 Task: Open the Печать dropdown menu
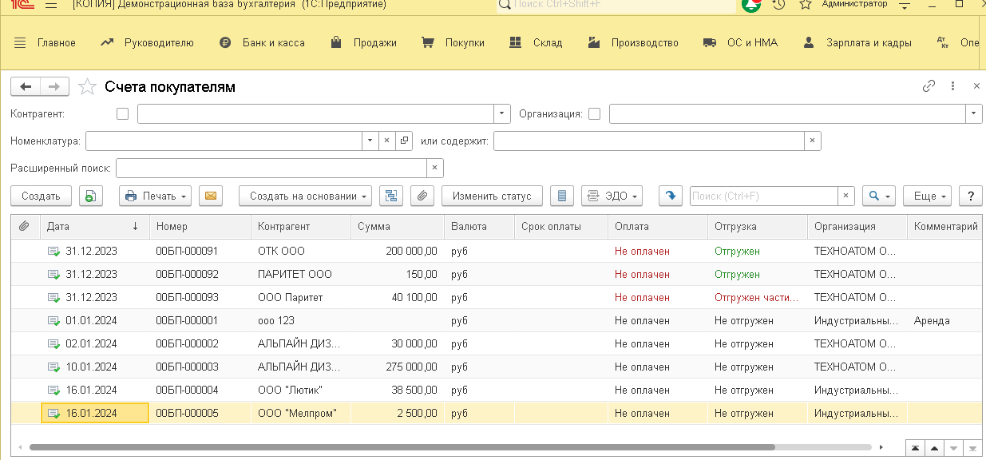[x=156, y=196]
